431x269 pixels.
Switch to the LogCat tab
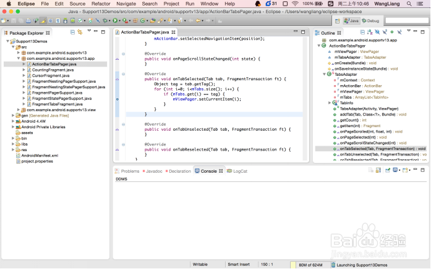[x=237, y=171]
